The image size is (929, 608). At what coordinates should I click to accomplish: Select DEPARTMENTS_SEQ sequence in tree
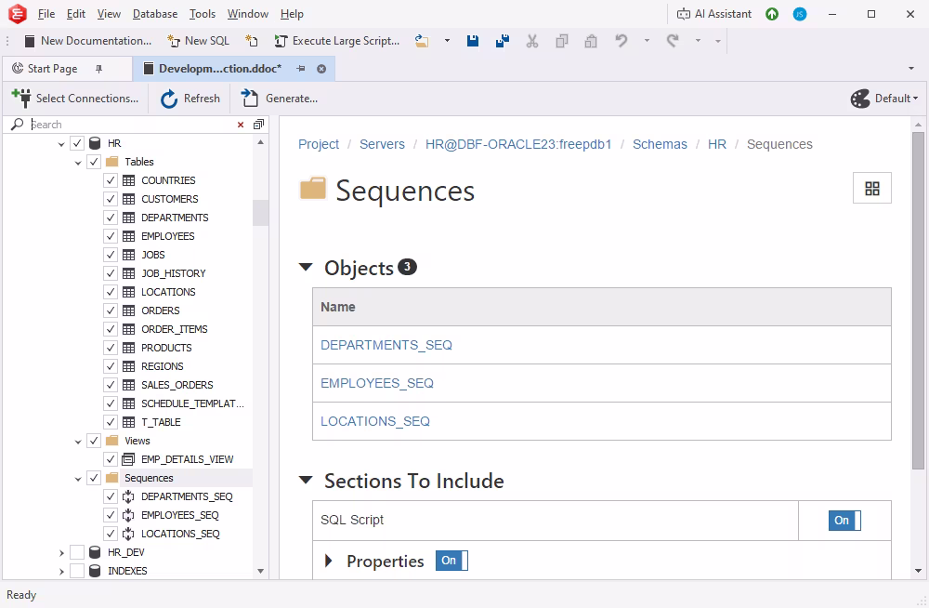[x=187, y=496]
